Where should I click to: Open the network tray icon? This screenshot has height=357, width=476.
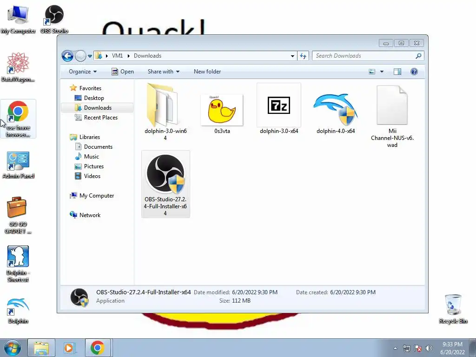pos(406,348)
